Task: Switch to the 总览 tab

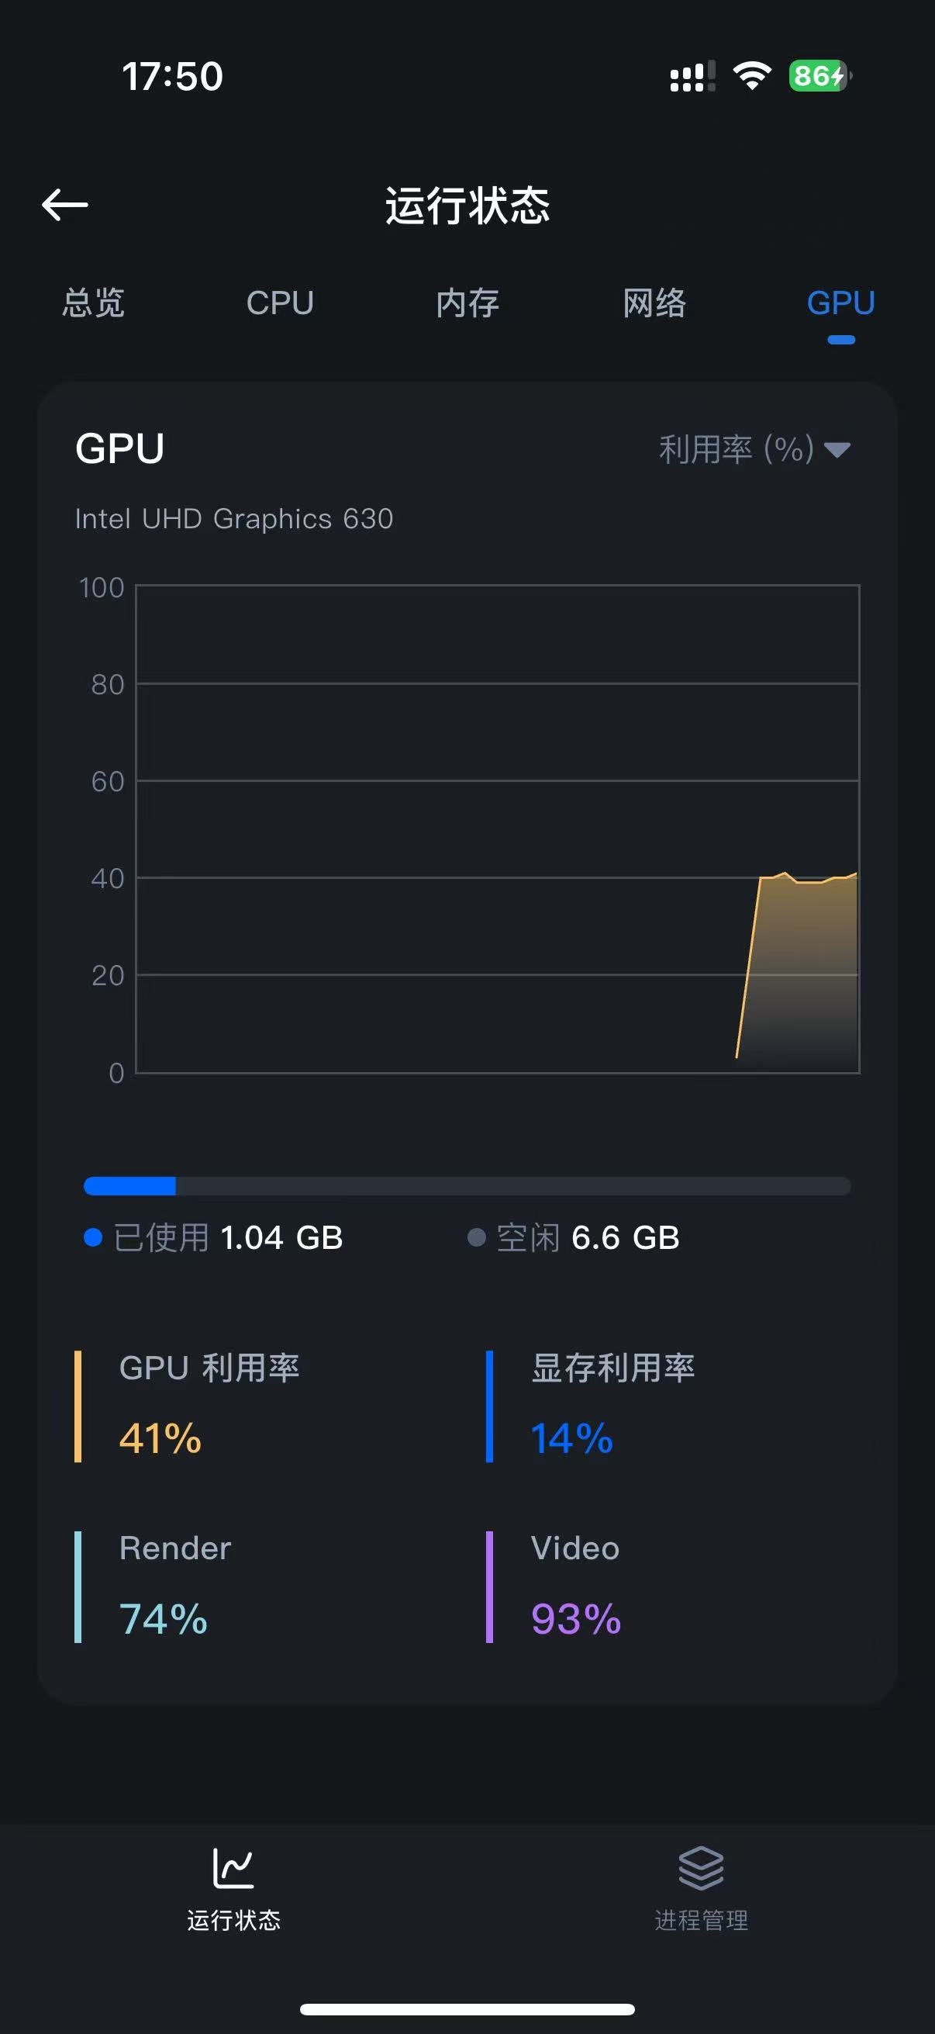Action: click(x=93, y=303)
